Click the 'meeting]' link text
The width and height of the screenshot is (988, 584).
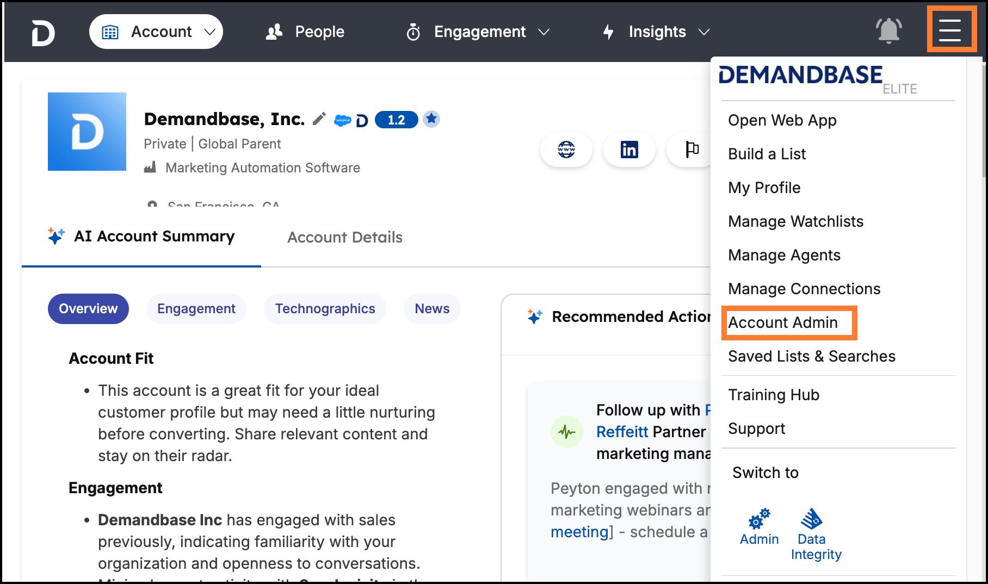coord(579,532)
